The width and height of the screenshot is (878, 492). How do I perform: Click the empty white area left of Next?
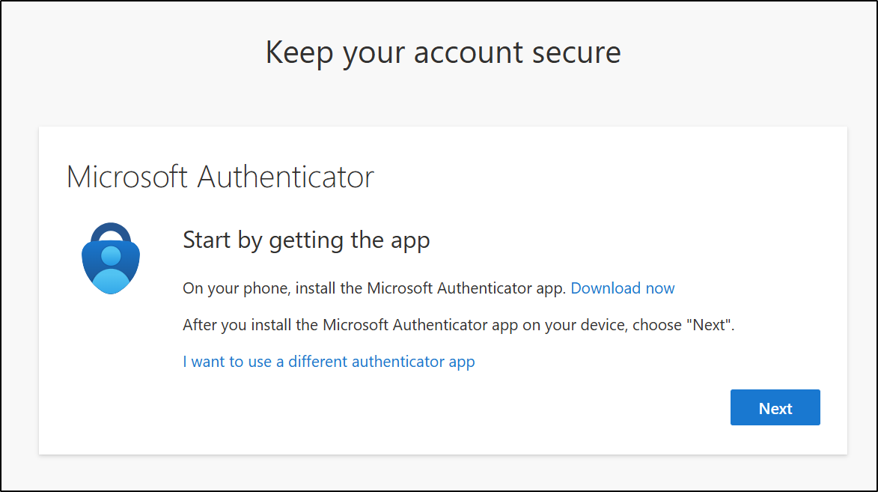pyautogui.click(x=449, y=408)
